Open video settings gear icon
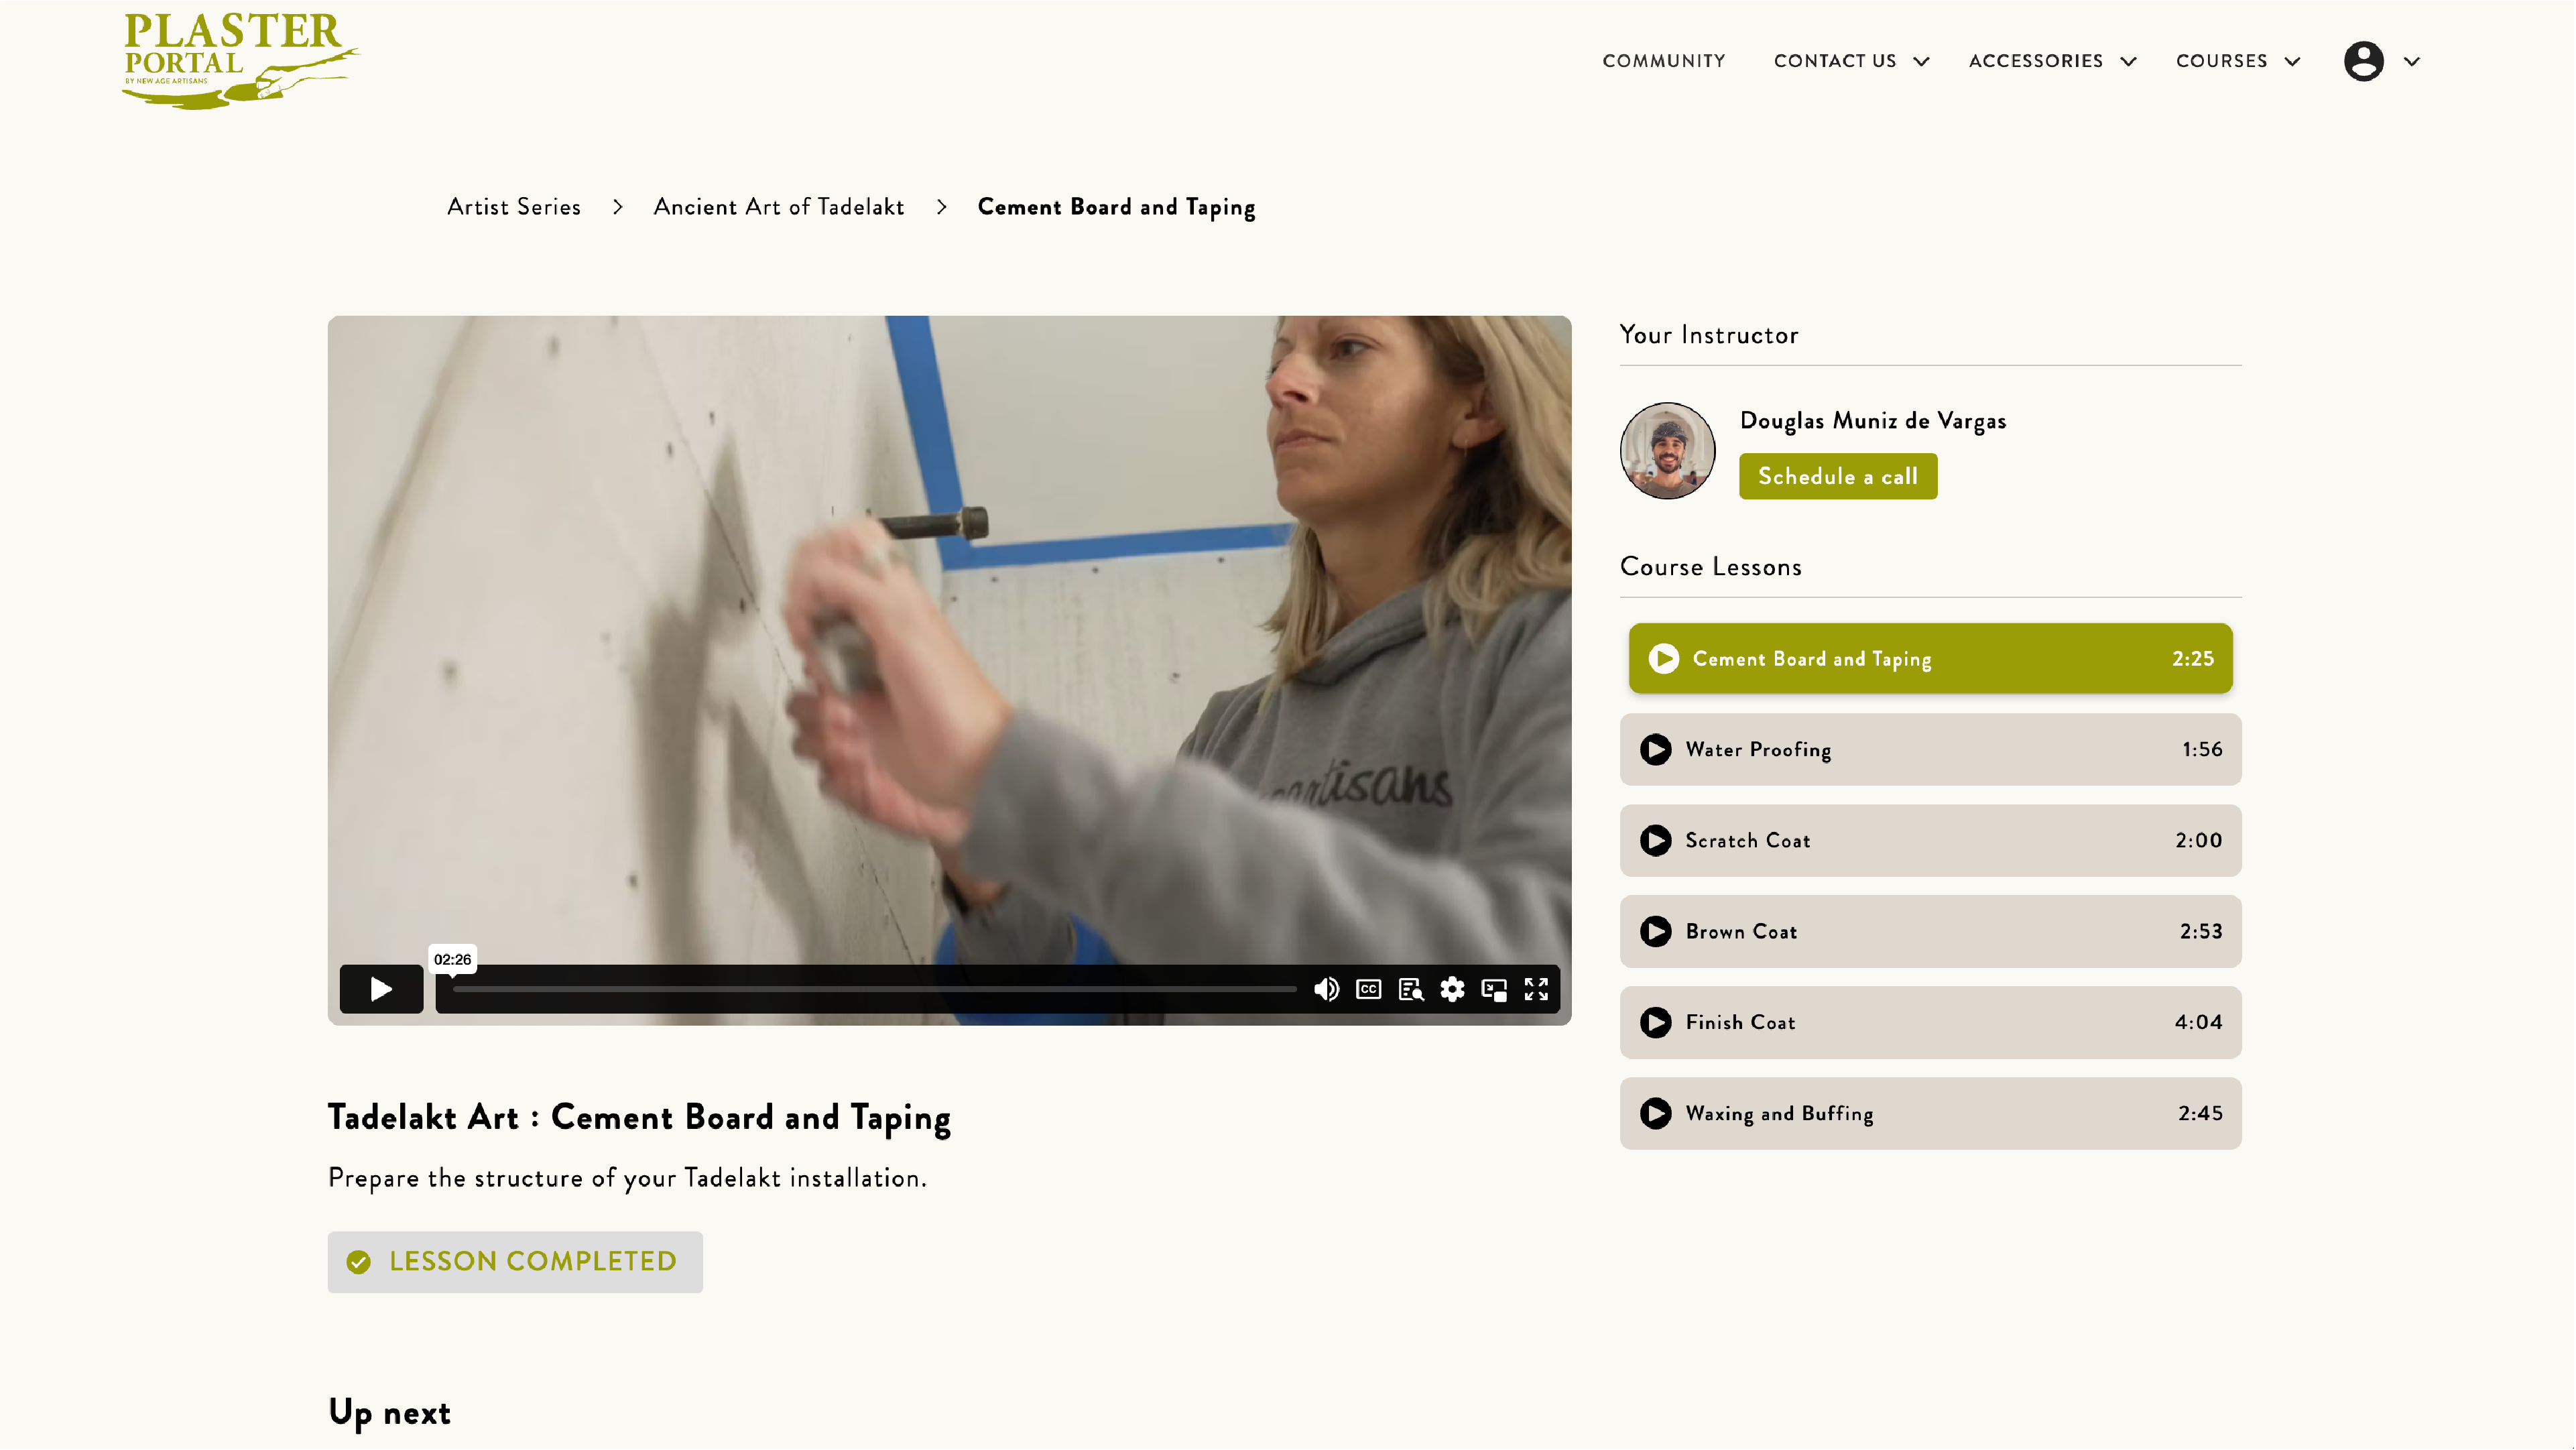2576x1450 pixels. 1452,989
